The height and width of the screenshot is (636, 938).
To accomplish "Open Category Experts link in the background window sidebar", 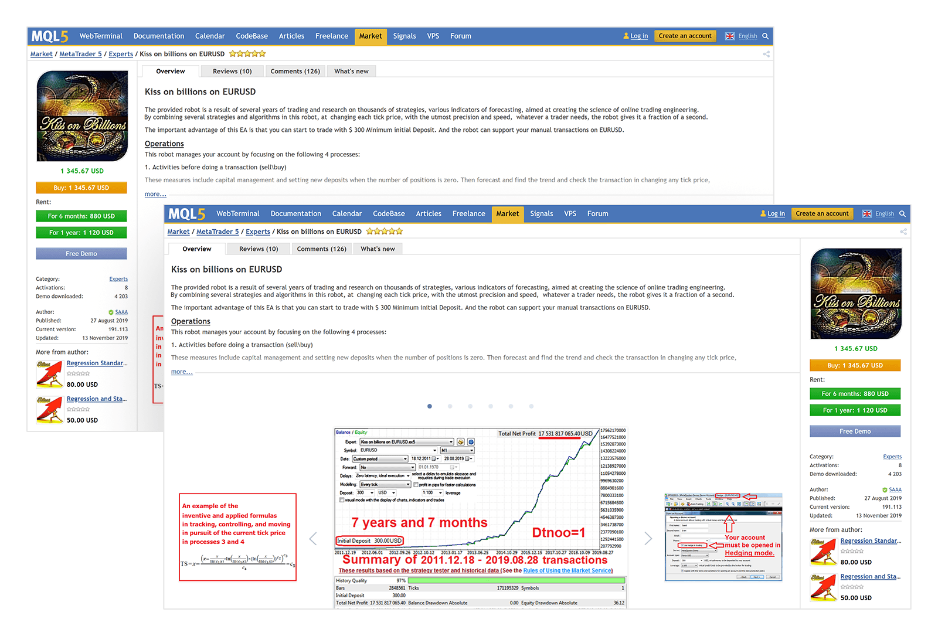I will point(118,279).
